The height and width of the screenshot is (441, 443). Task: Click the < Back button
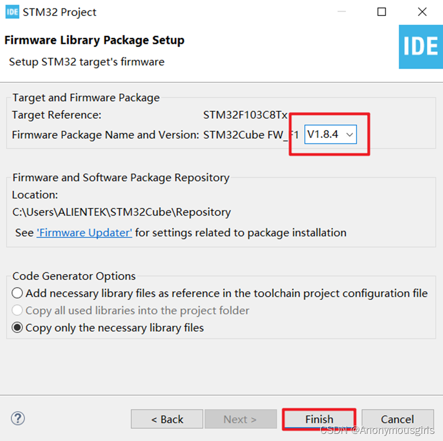pyautogui.click(x=166, y=419)
